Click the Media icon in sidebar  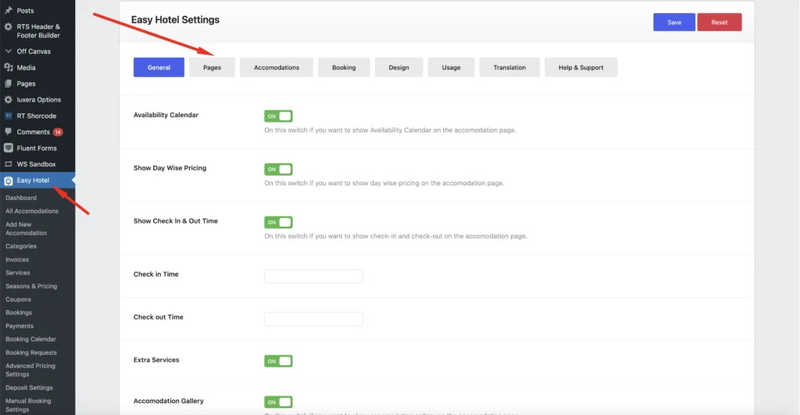(x=8, y=67)
